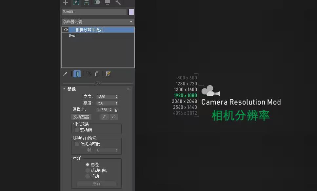Viewport: 317px width, 191px height.
Task: Toggle the aspect ratio lock icon
Action: pyautogui.click(x=116, y=110)
